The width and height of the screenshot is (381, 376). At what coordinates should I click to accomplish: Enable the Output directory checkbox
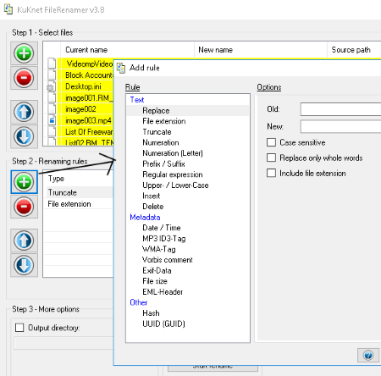[19, 328]
